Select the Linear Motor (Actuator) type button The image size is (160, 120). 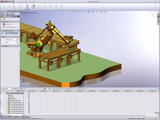pos(4,27)
